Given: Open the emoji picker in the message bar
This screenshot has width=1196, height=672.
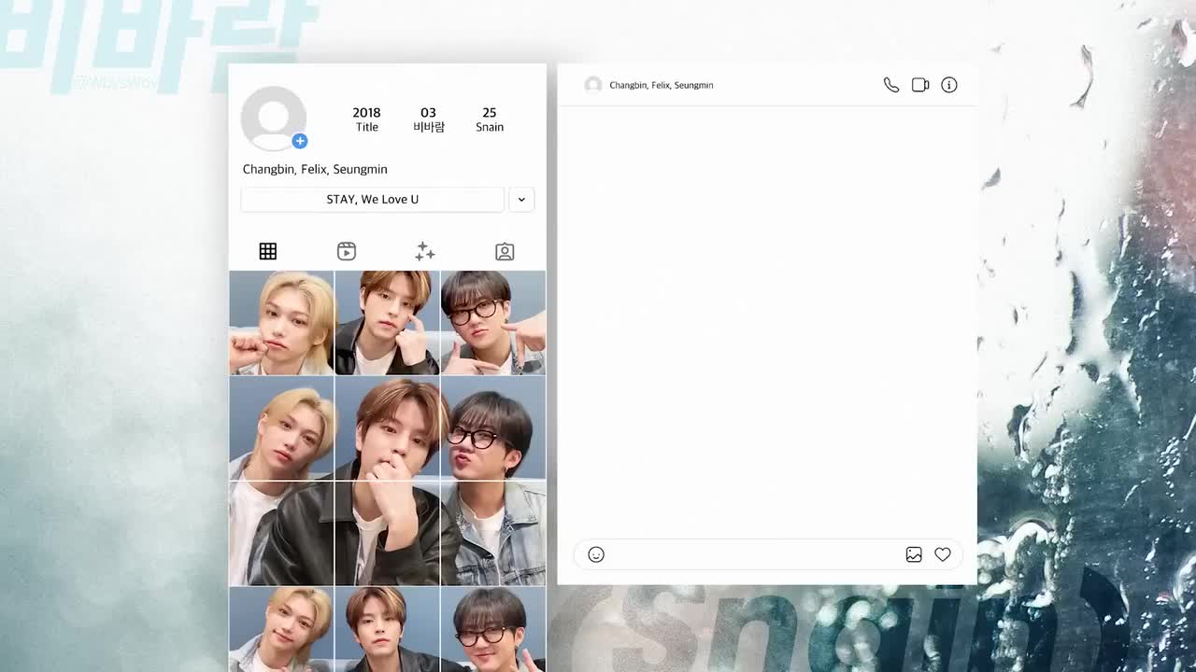Looking at the screenshot, I should pyautogui.click(x=596, y=555).
